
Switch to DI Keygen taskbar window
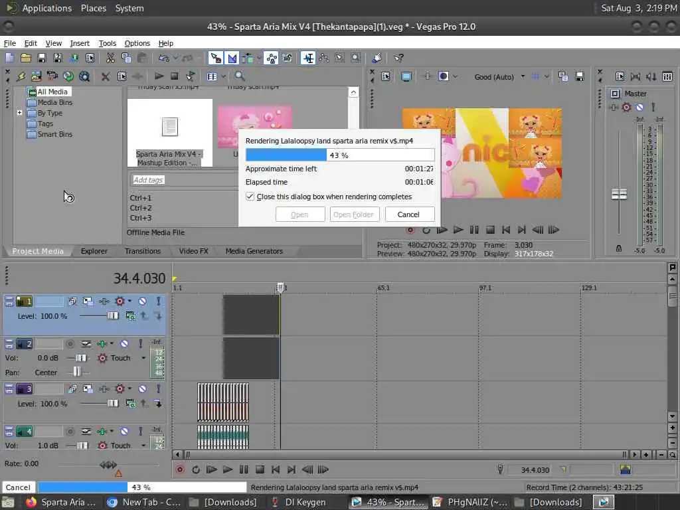pos(299,502)
